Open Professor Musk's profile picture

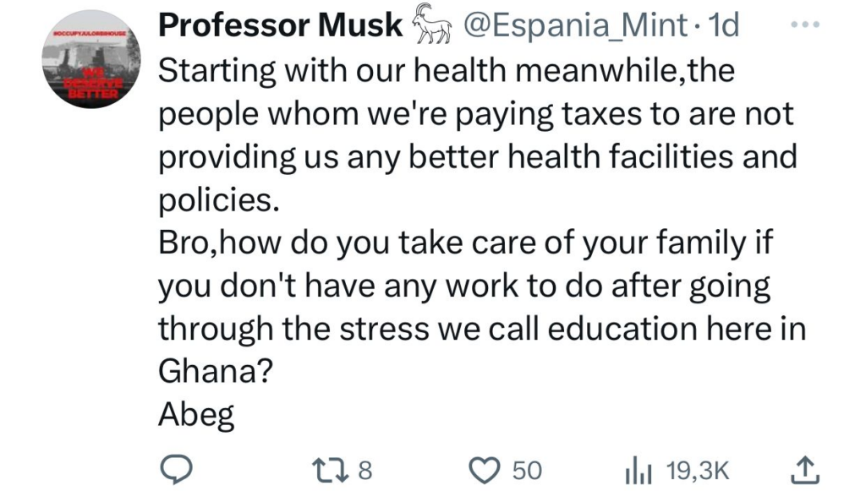[x=87, y=68]
